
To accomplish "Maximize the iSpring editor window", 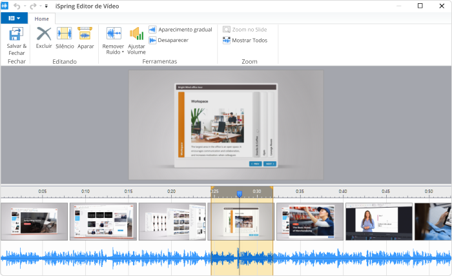I will (420, 6).
